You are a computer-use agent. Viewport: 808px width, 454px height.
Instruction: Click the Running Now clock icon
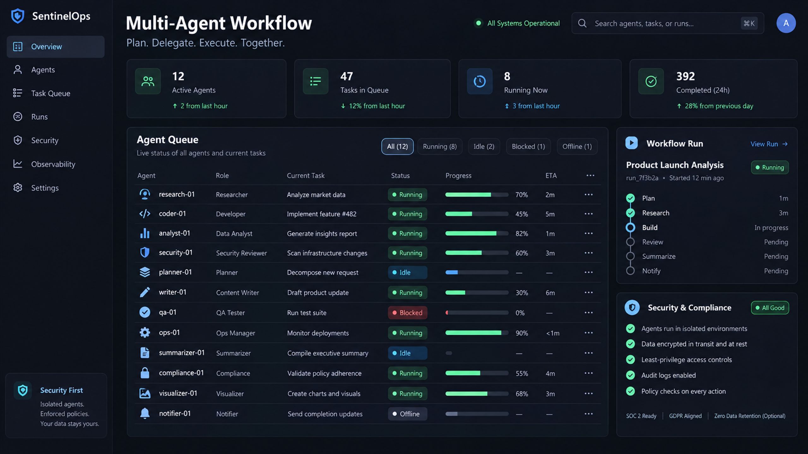tap(479, 81)
